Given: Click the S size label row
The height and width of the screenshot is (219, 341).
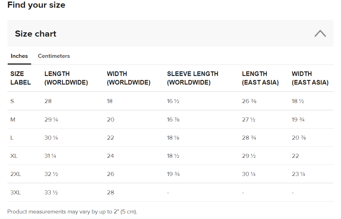Looking at the screenshot, I should pos(12,101).
